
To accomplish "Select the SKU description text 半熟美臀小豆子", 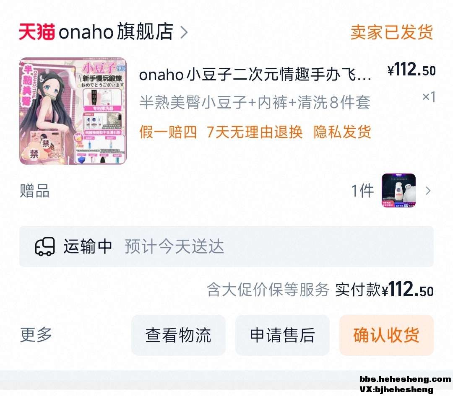I will tap(193, 102).
